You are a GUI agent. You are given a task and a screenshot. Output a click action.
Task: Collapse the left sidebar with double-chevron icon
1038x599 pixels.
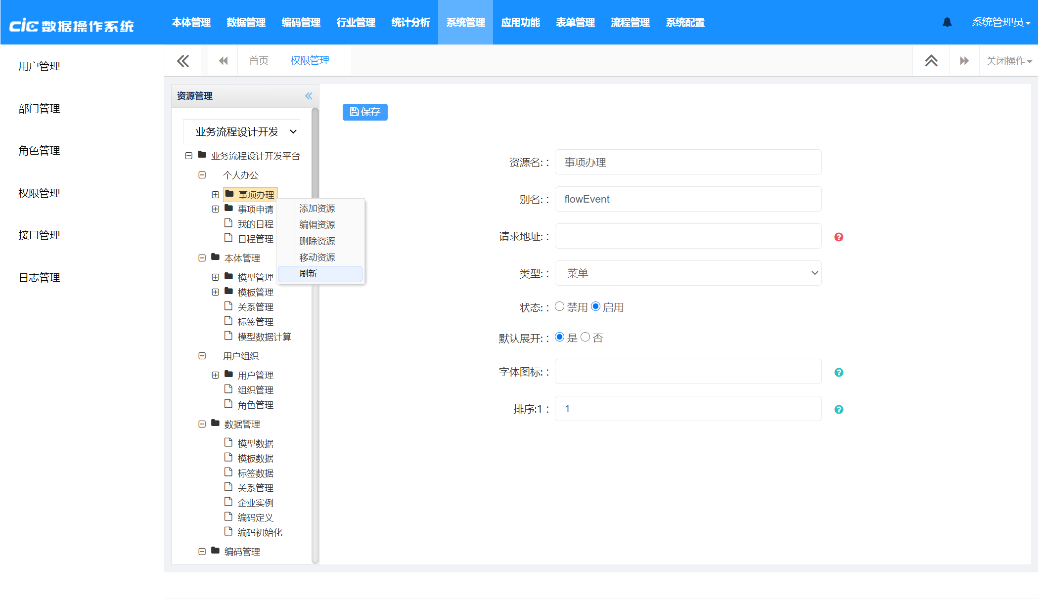pyautogui.click(x=183, y=61)
